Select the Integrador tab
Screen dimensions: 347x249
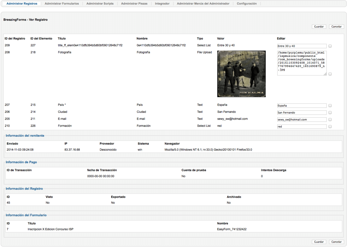point(162,3)
